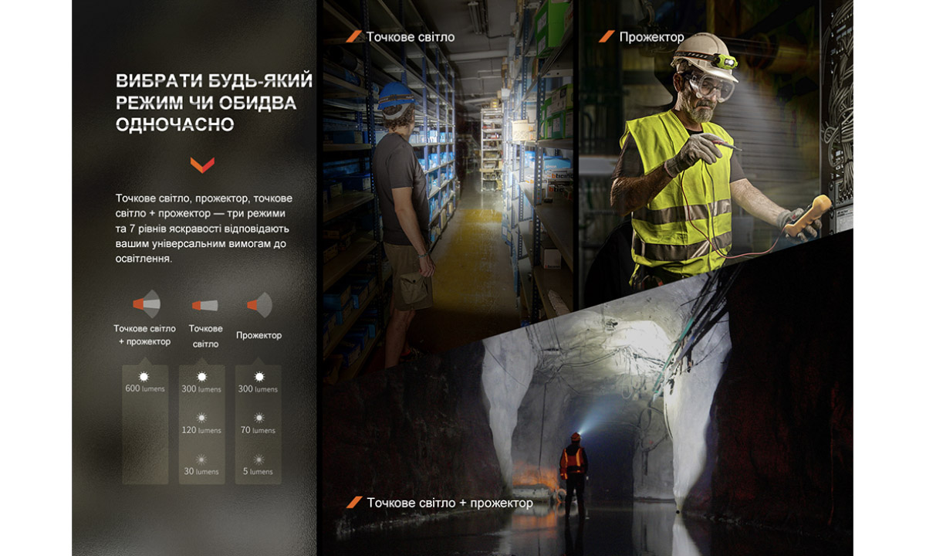Click the sun icon above 5 lumens

tap(259, 459)
